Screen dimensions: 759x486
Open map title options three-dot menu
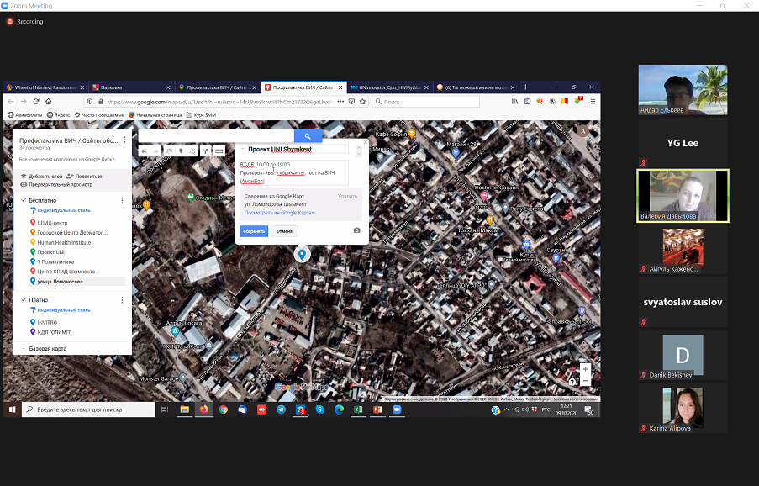coord(125,140)
